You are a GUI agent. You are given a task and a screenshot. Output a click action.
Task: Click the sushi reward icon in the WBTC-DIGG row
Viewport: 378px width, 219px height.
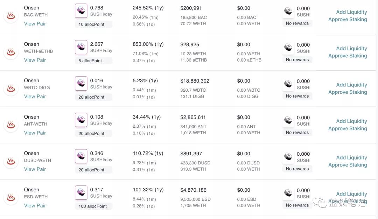click(288, 84)
